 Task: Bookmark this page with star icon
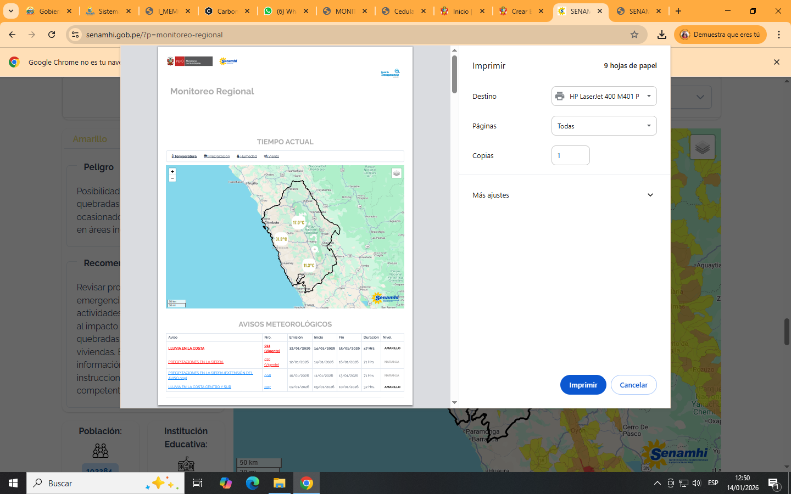(634, 35)
